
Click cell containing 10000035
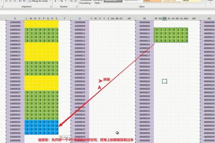[15, 122]
